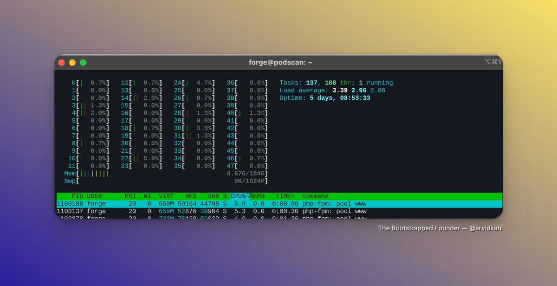Click the RES value 59164
557x286 pixels.
click(187, 204)
